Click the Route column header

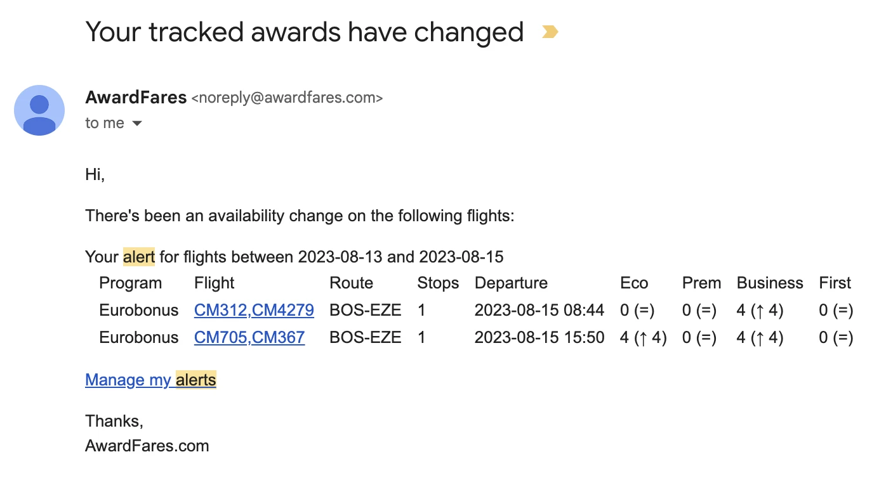point(352,283)
